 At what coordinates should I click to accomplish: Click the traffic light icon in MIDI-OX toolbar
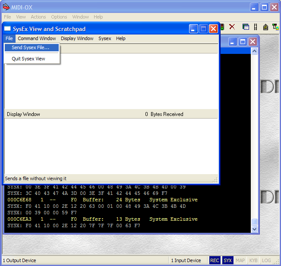tap(222, 27)
